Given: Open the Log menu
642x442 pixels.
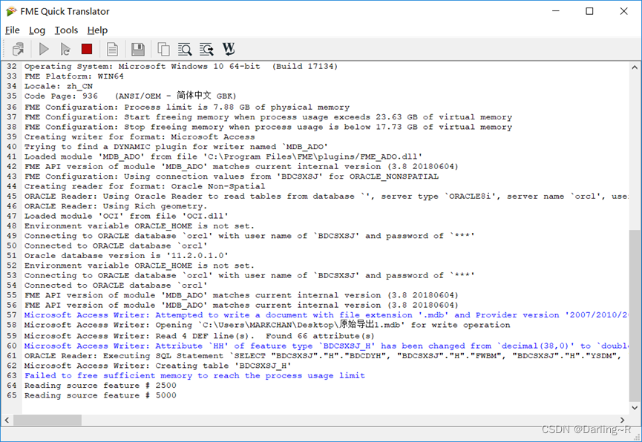Looking at the screenshot, I should point(37,30).
